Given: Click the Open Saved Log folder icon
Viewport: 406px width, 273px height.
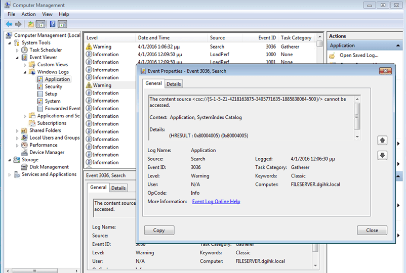Looking at the screenshot, I should (x=332, y=56).
